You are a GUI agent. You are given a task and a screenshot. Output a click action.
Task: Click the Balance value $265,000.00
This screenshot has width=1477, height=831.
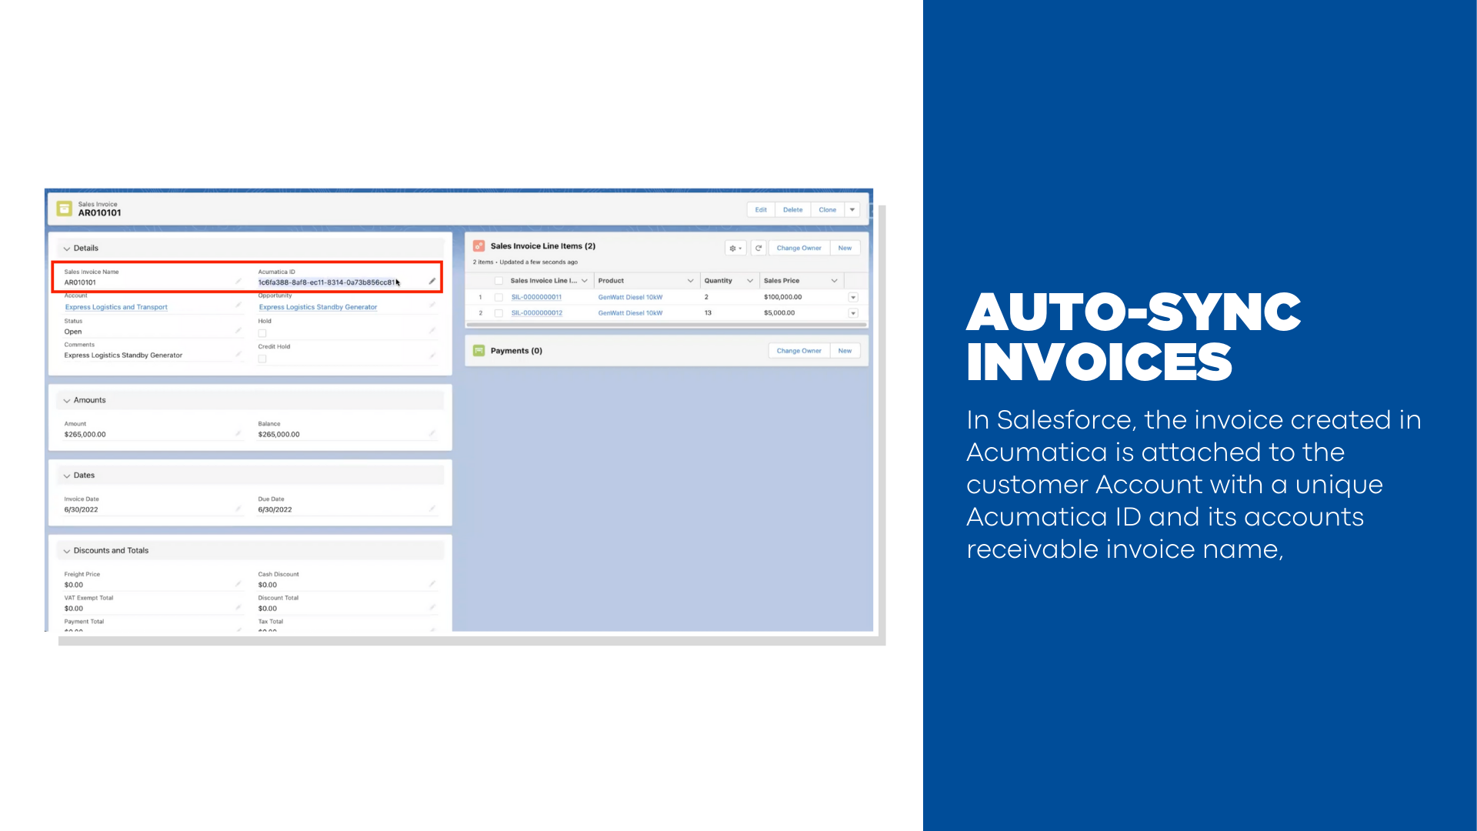click(x=278, y=435)
